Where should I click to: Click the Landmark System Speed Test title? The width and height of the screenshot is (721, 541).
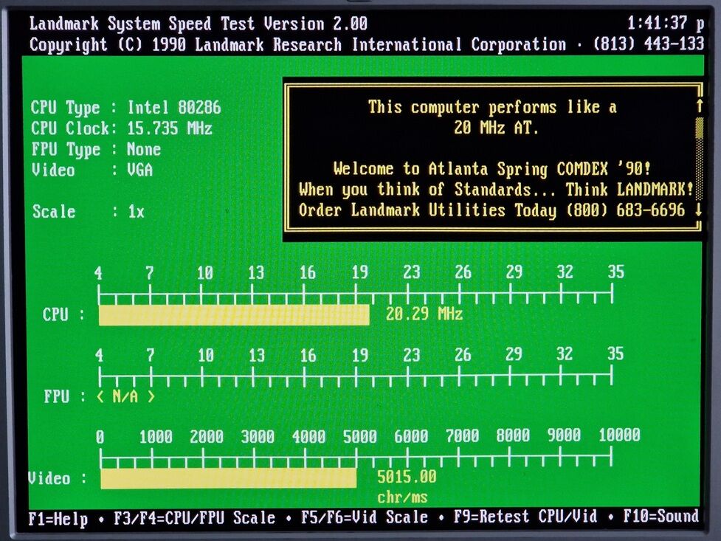199,24
